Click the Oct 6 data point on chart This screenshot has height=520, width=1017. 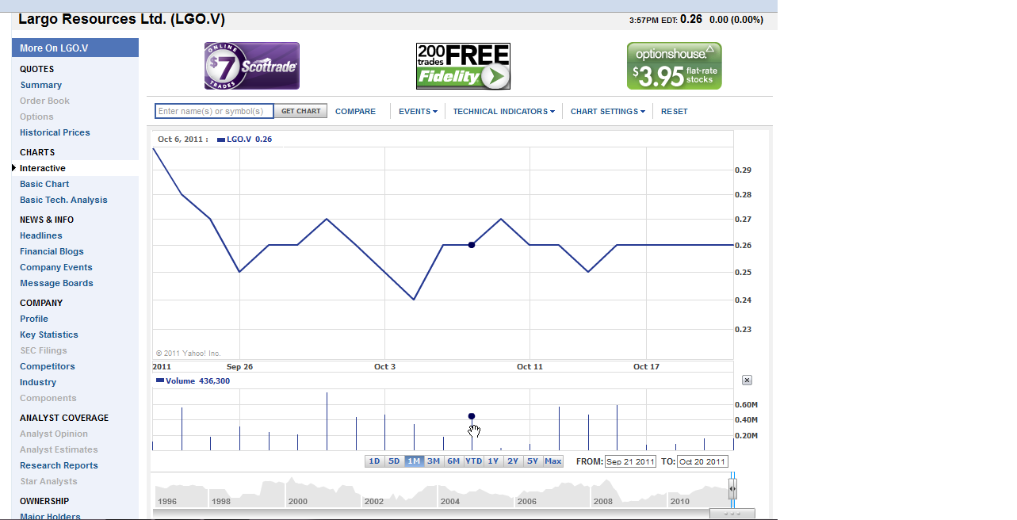[x=472, y=245]
